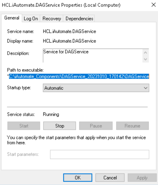Viewport: 158px width, 185px height.
Task: Switch to the General tab
Action: [x=12, y=18]
